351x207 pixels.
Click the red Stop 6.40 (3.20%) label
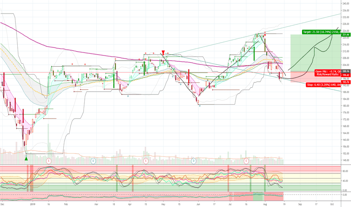coord(324,85)
